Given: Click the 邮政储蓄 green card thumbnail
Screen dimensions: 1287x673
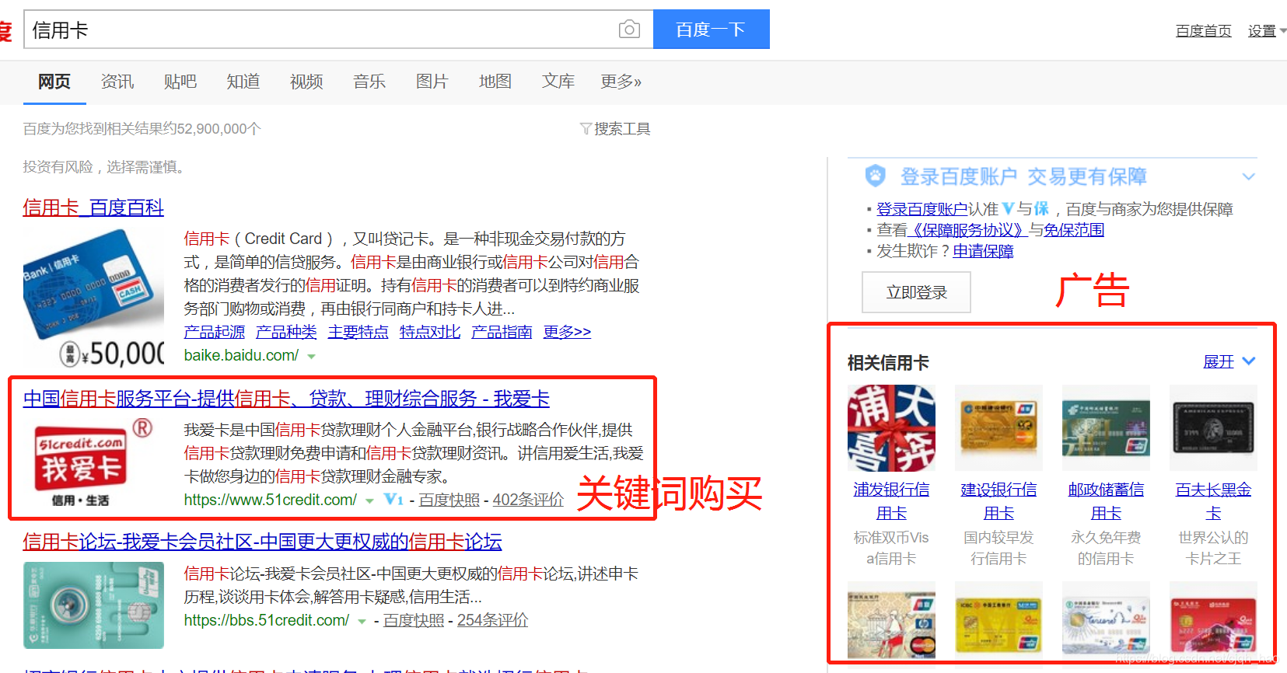Looking at the screenshot, I should [x=1106, y=427].
